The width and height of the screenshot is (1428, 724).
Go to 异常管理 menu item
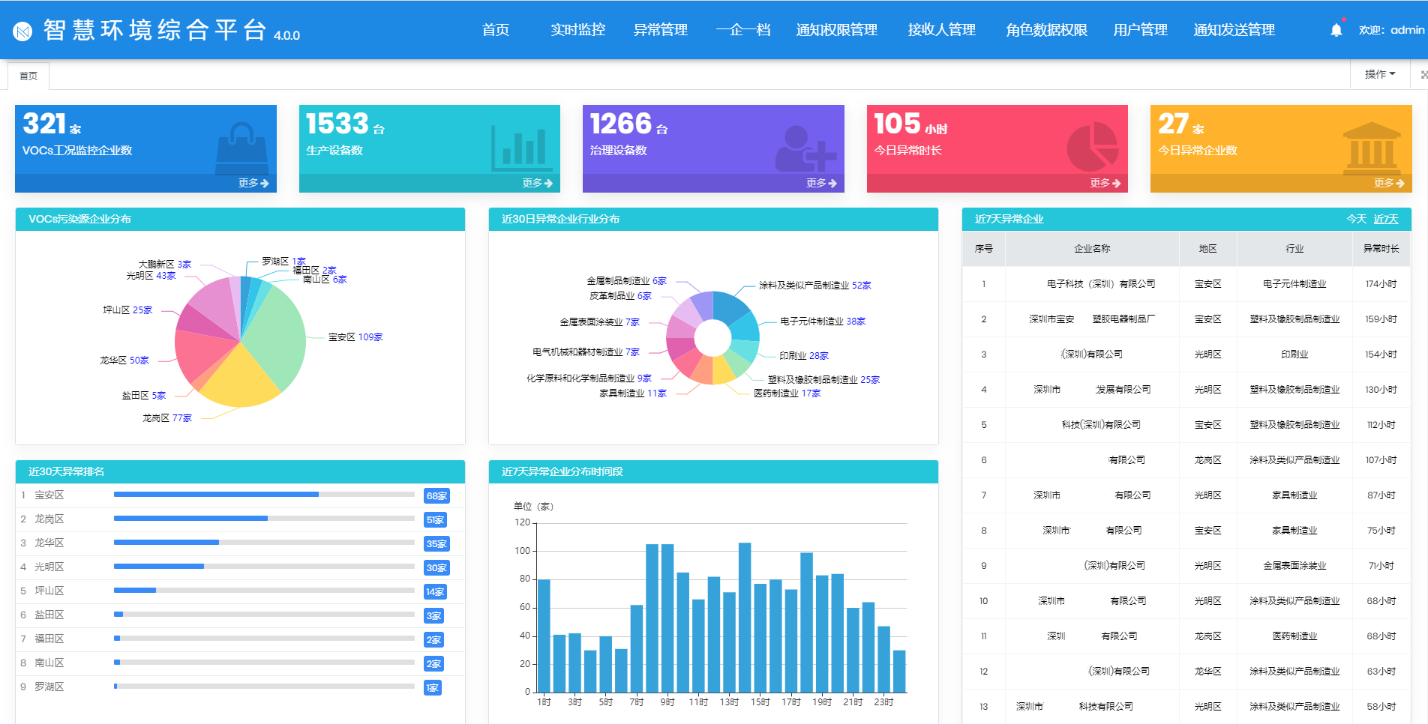point(660,30)
